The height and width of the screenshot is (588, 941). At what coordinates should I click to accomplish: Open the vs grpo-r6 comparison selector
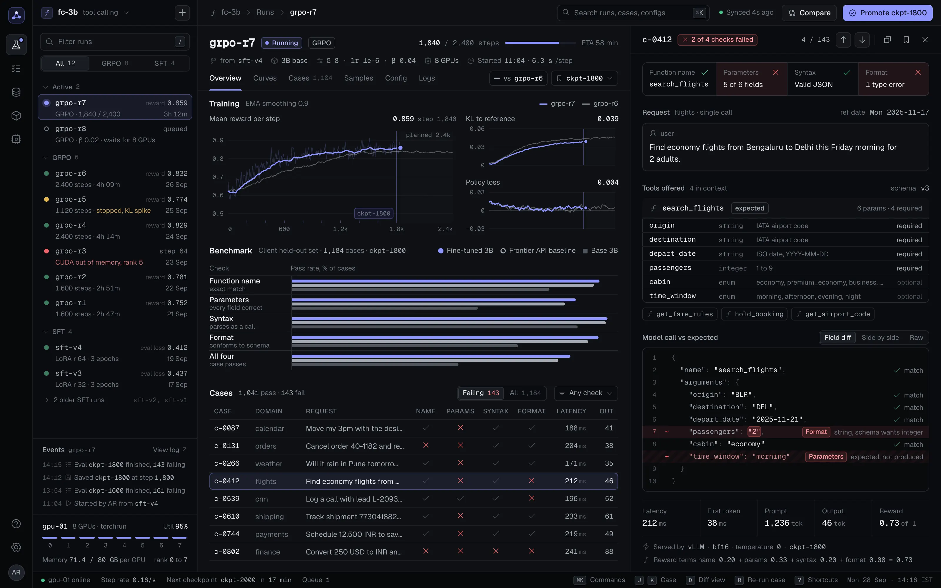[x=518, y=78]
